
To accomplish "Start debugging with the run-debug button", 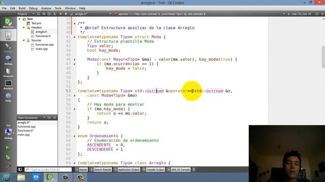I will click(x=8, y=157).
